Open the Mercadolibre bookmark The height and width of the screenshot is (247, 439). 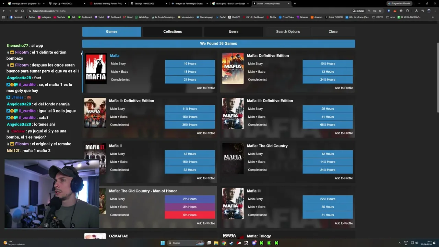point(186,17)
